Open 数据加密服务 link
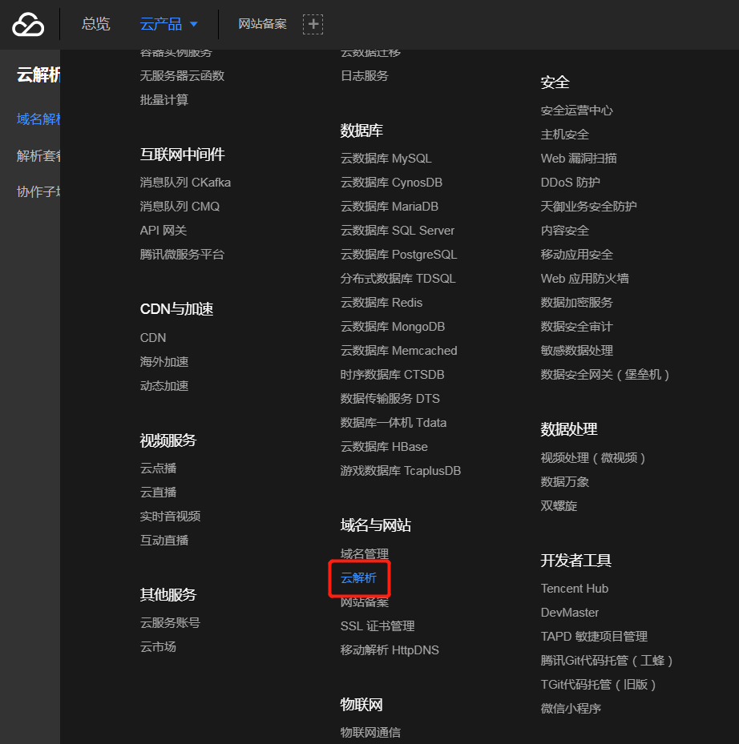Image resolution: width=739 pixels, height=744 pixels. [576, 303]
